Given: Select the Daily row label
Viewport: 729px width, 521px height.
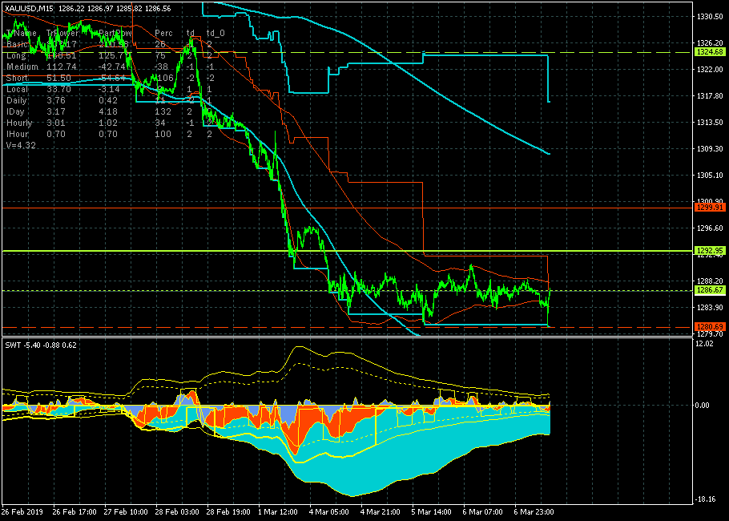Looking at the screenshot, I should [16, 100].
